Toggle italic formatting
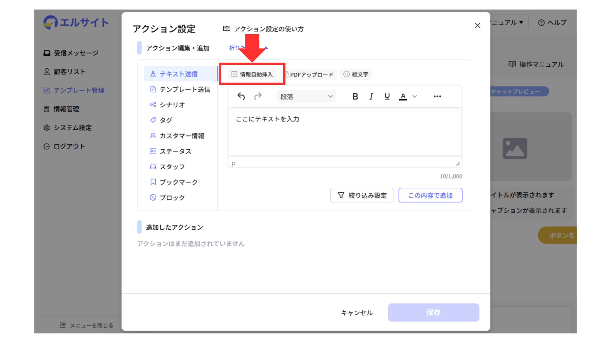Screen dimensions: 611x343 371,96
